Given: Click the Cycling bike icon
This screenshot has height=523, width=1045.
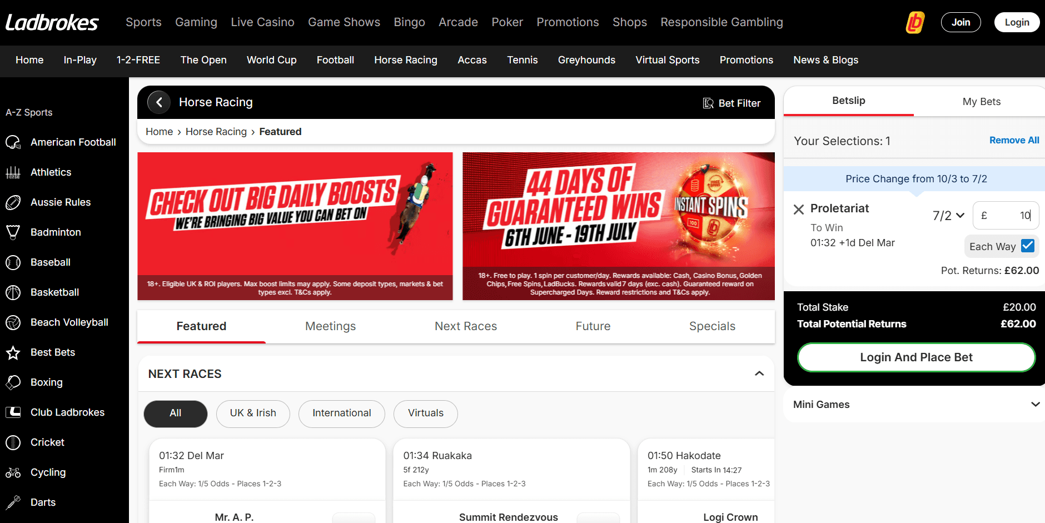Looking at the screenshot, I should point(13,472).
